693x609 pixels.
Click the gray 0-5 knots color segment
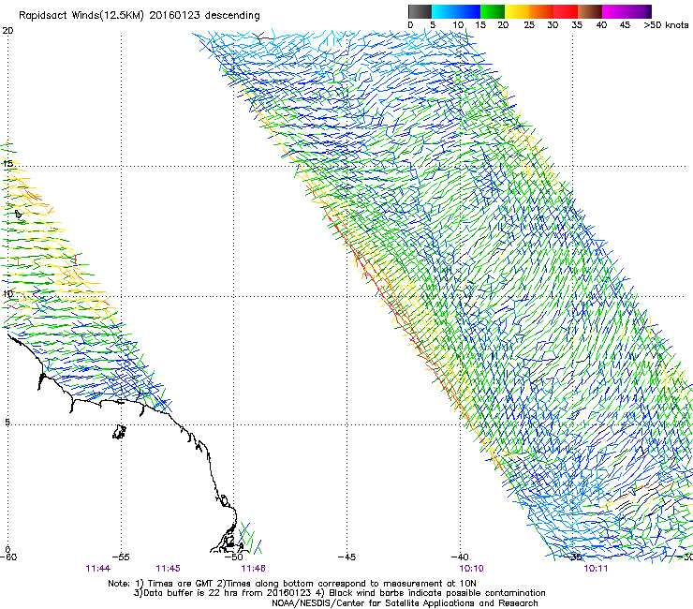(x=420, y=11)
